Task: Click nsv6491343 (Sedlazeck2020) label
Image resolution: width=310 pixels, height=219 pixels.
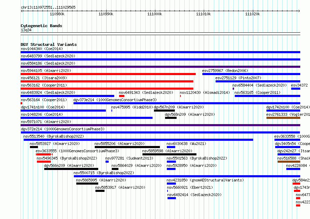Action: 146,92
